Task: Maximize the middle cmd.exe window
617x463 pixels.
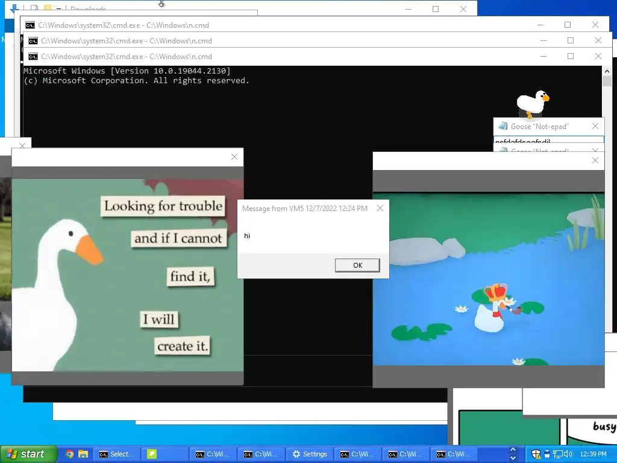Action: 571,40
